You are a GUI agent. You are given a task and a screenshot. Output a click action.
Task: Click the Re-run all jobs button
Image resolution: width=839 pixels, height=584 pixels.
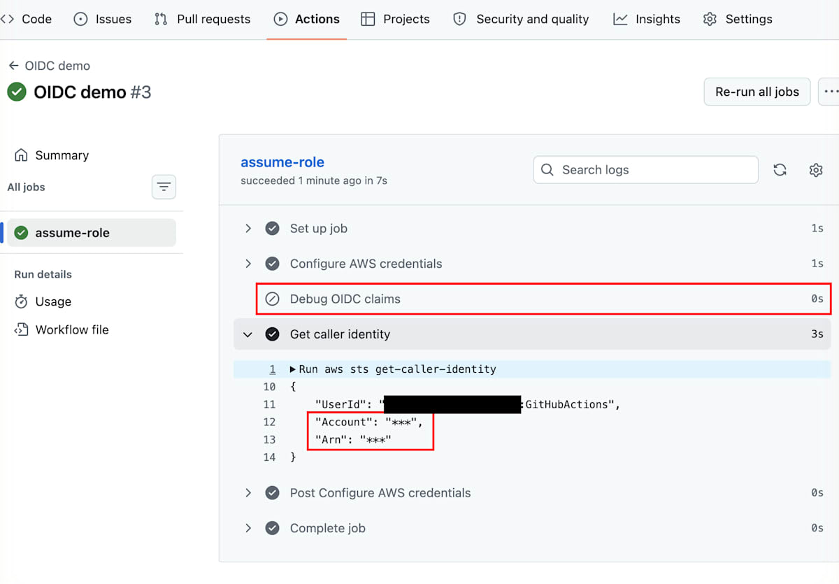tap(757, 92)
